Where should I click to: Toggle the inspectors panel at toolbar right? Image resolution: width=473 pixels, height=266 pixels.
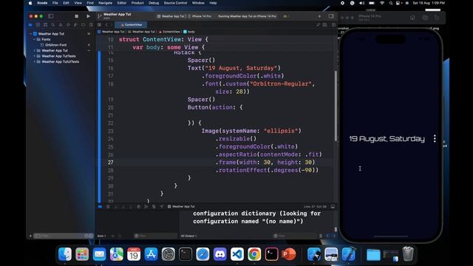[x=331, y=16]
